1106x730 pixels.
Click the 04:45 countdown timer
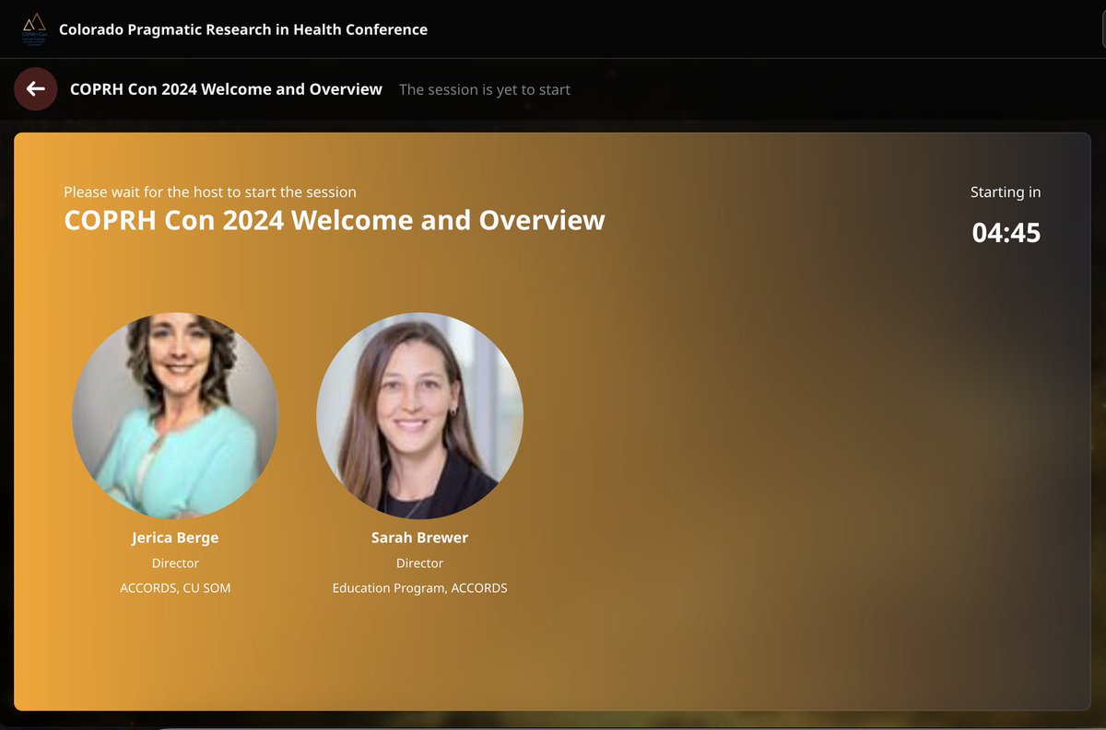click(x=1006, y=233)
